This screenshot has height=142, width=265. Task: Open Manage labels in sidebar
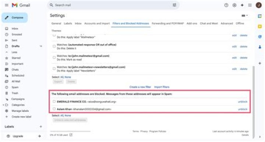point(20,111)
